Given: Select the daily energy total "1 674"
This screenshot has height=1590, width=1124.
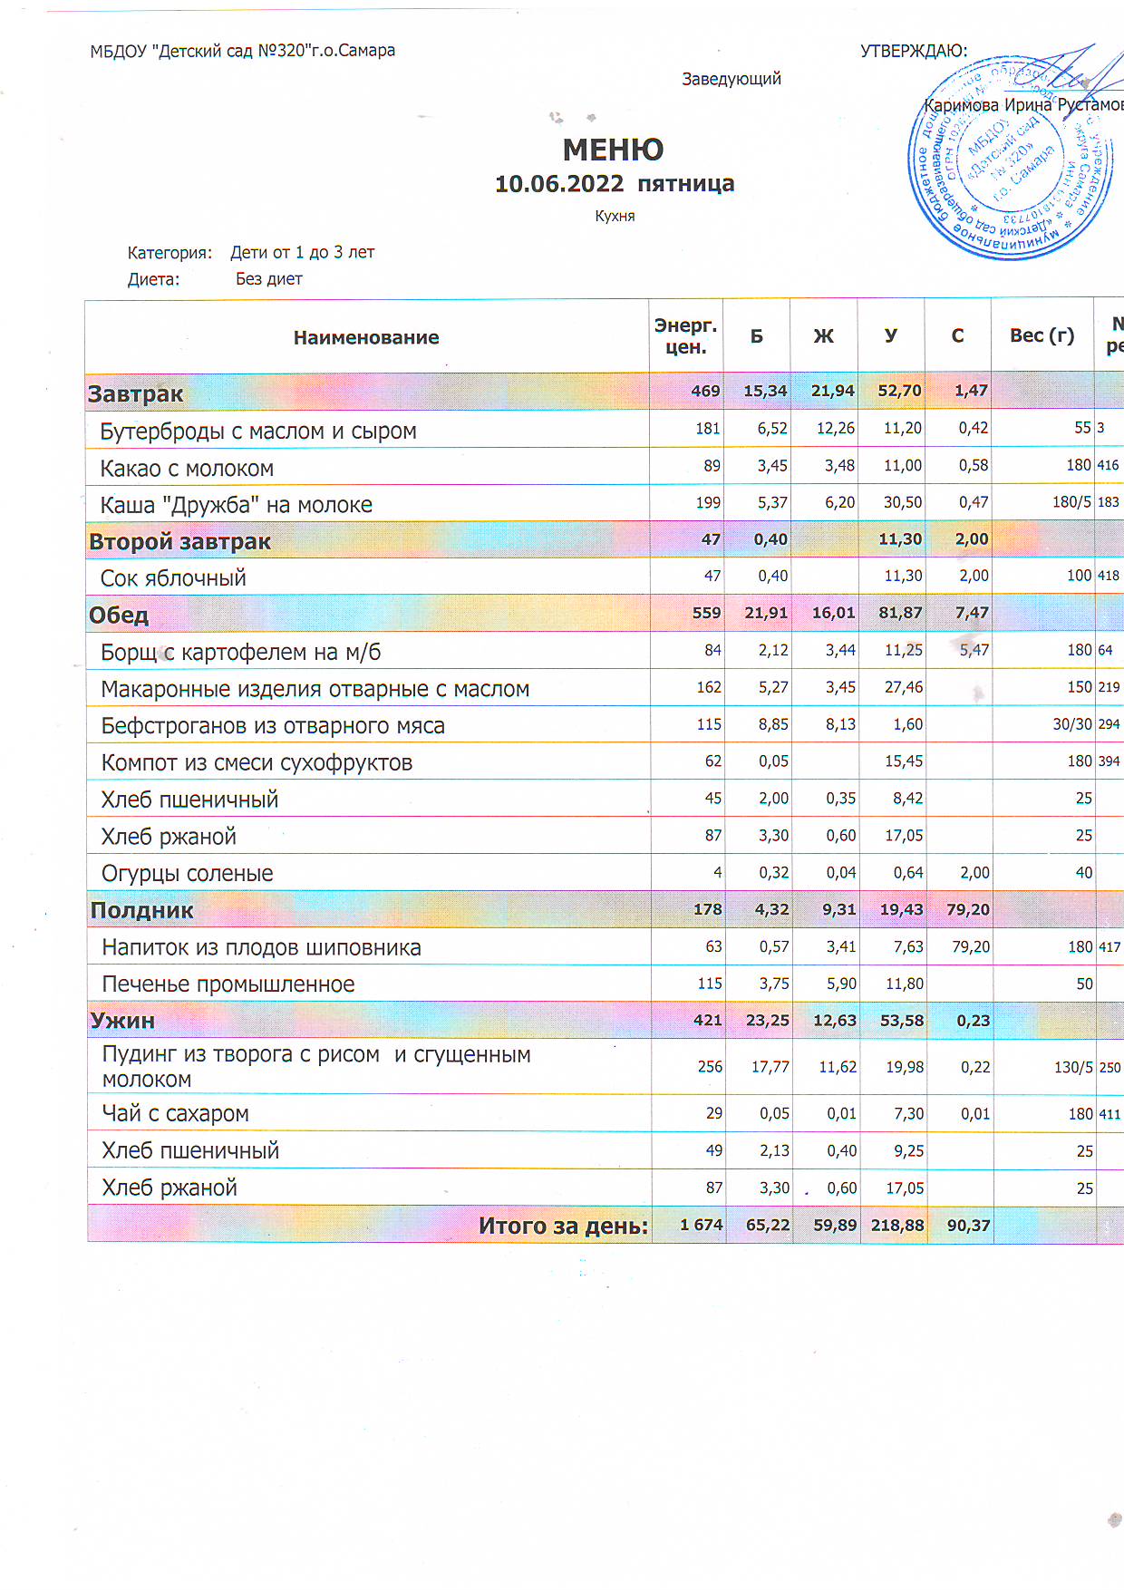Looking at the screenshot, I should pyautogui.click(x=701, y=1225).
